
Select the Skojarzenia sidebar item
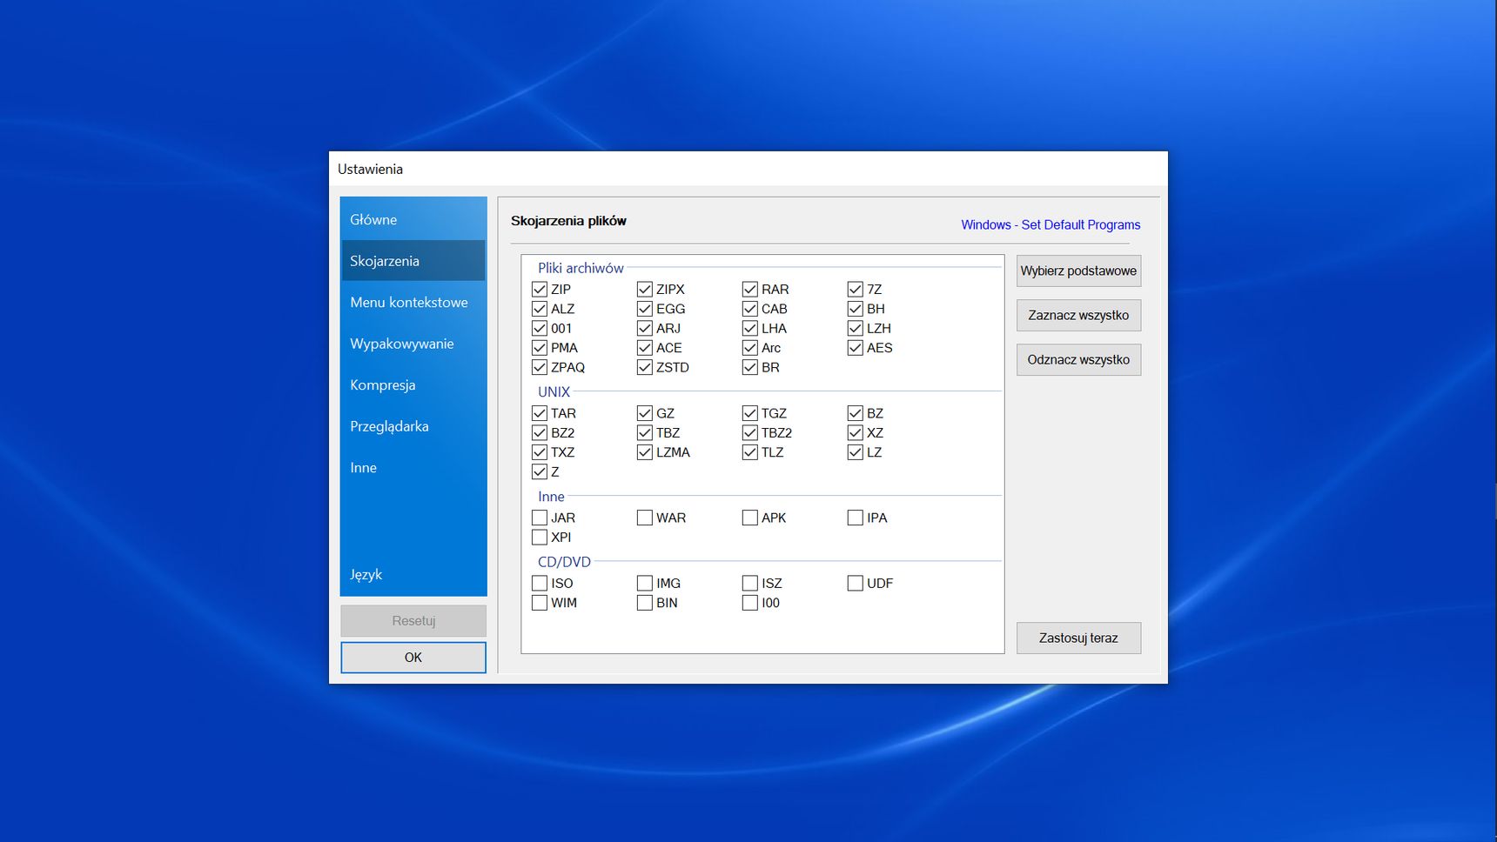click(413, 261)
